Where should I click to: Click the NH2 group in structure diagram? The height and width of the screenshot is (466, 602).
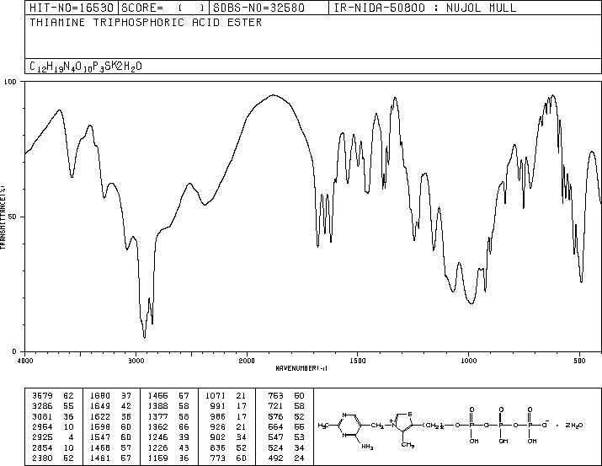(367, 447)
